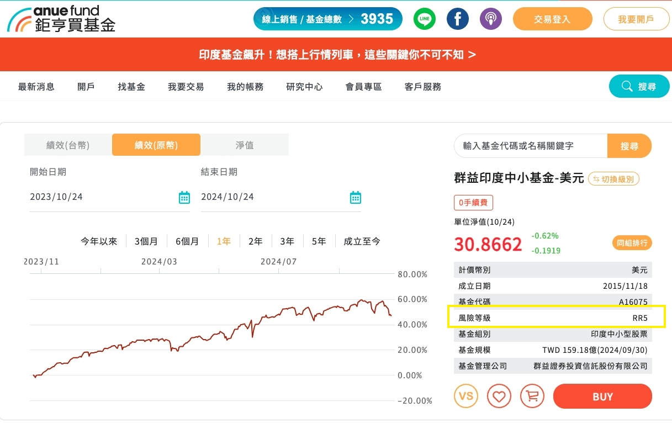Screen dimensions: 672x423
Task: Select the 1年 range
Action: pyautogui.click(x=224, y=241)
